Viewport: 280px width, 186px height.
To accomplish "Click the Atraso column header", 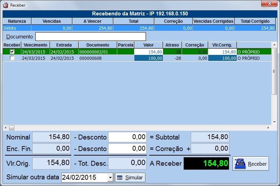I will pyautogui.click(x=172, y=45).
